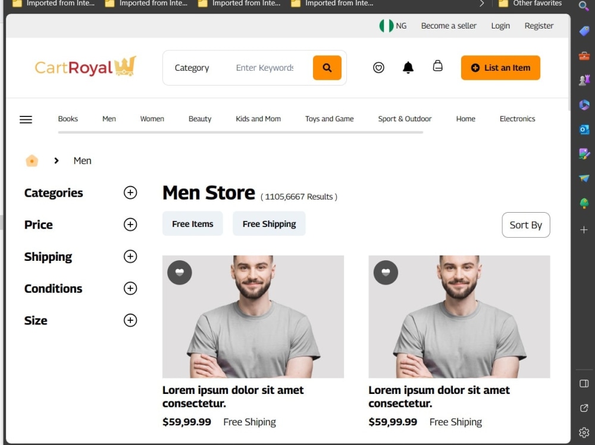Go to the Women category
Screen dimensions: 595x445
tap(152, 119)
